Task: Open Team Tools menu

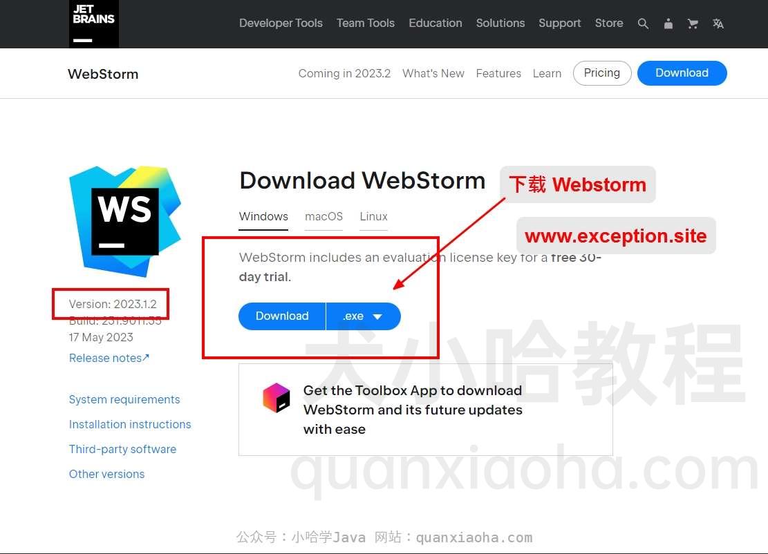Action: click(366, 23)
